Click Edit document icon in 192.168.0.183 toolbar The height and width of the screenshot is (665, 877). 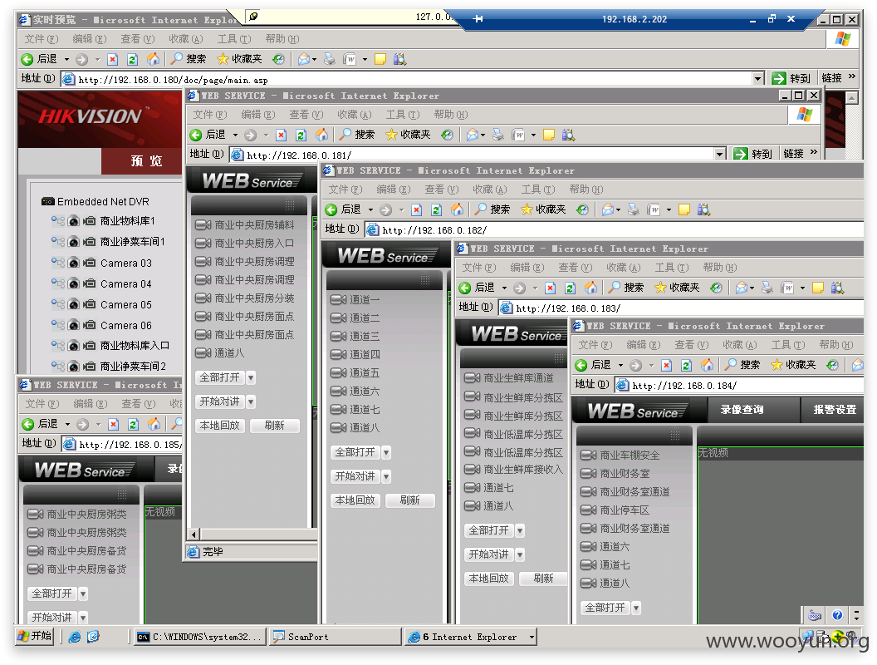coord(787,288)
